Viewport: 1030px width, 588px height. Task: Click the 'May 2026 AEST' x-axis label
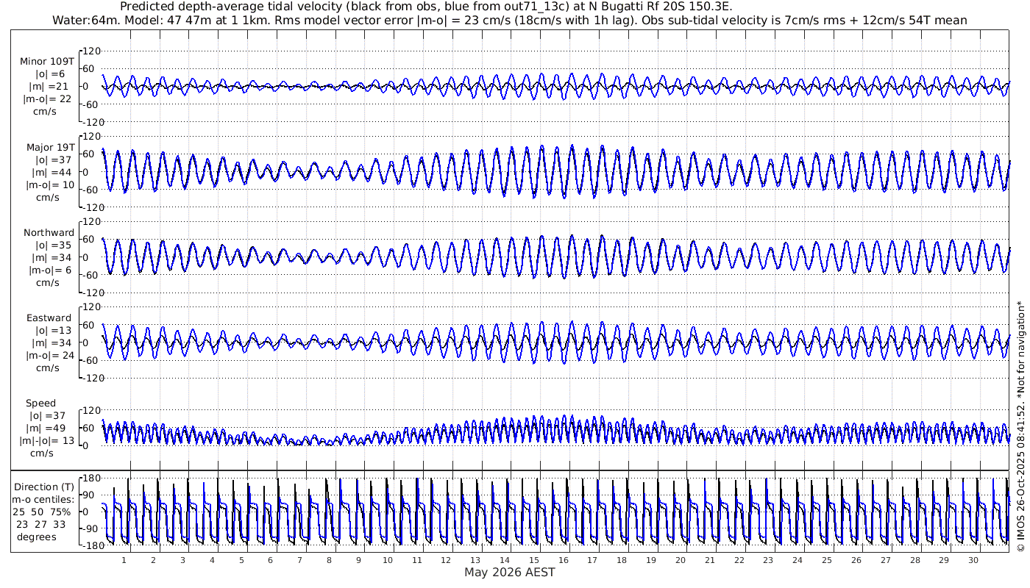[509, 573]
